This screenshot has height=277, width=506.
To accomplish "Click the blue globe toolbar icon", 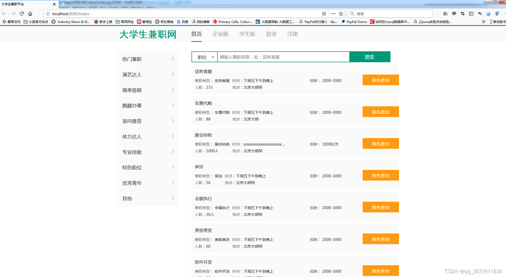I will 488,14.
